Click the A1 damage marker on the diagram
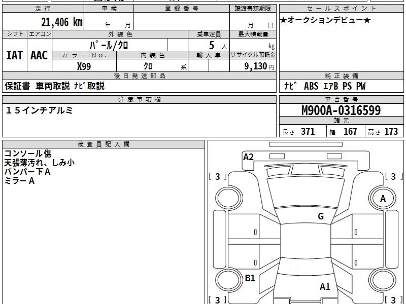 coord(325,287)
